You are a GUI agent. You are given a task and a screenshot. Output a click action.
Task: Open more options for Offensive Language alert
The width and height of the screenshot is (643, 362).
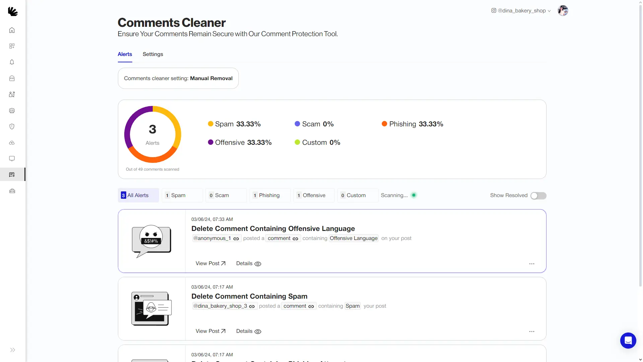click(x=532, y=264)
